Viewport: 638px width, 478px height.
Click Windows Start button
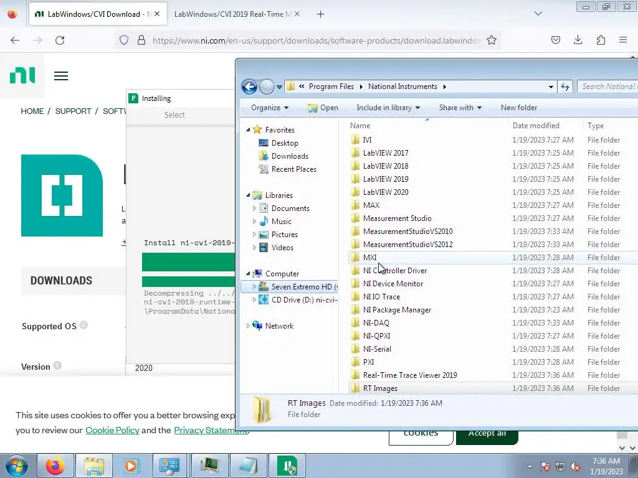tap(16, 466)
